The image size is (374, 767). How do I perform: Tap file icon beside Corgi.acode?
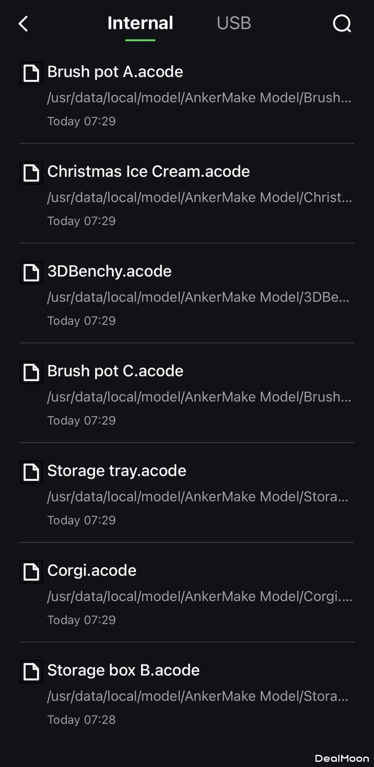pyautogui.click(x=31, y=572)
